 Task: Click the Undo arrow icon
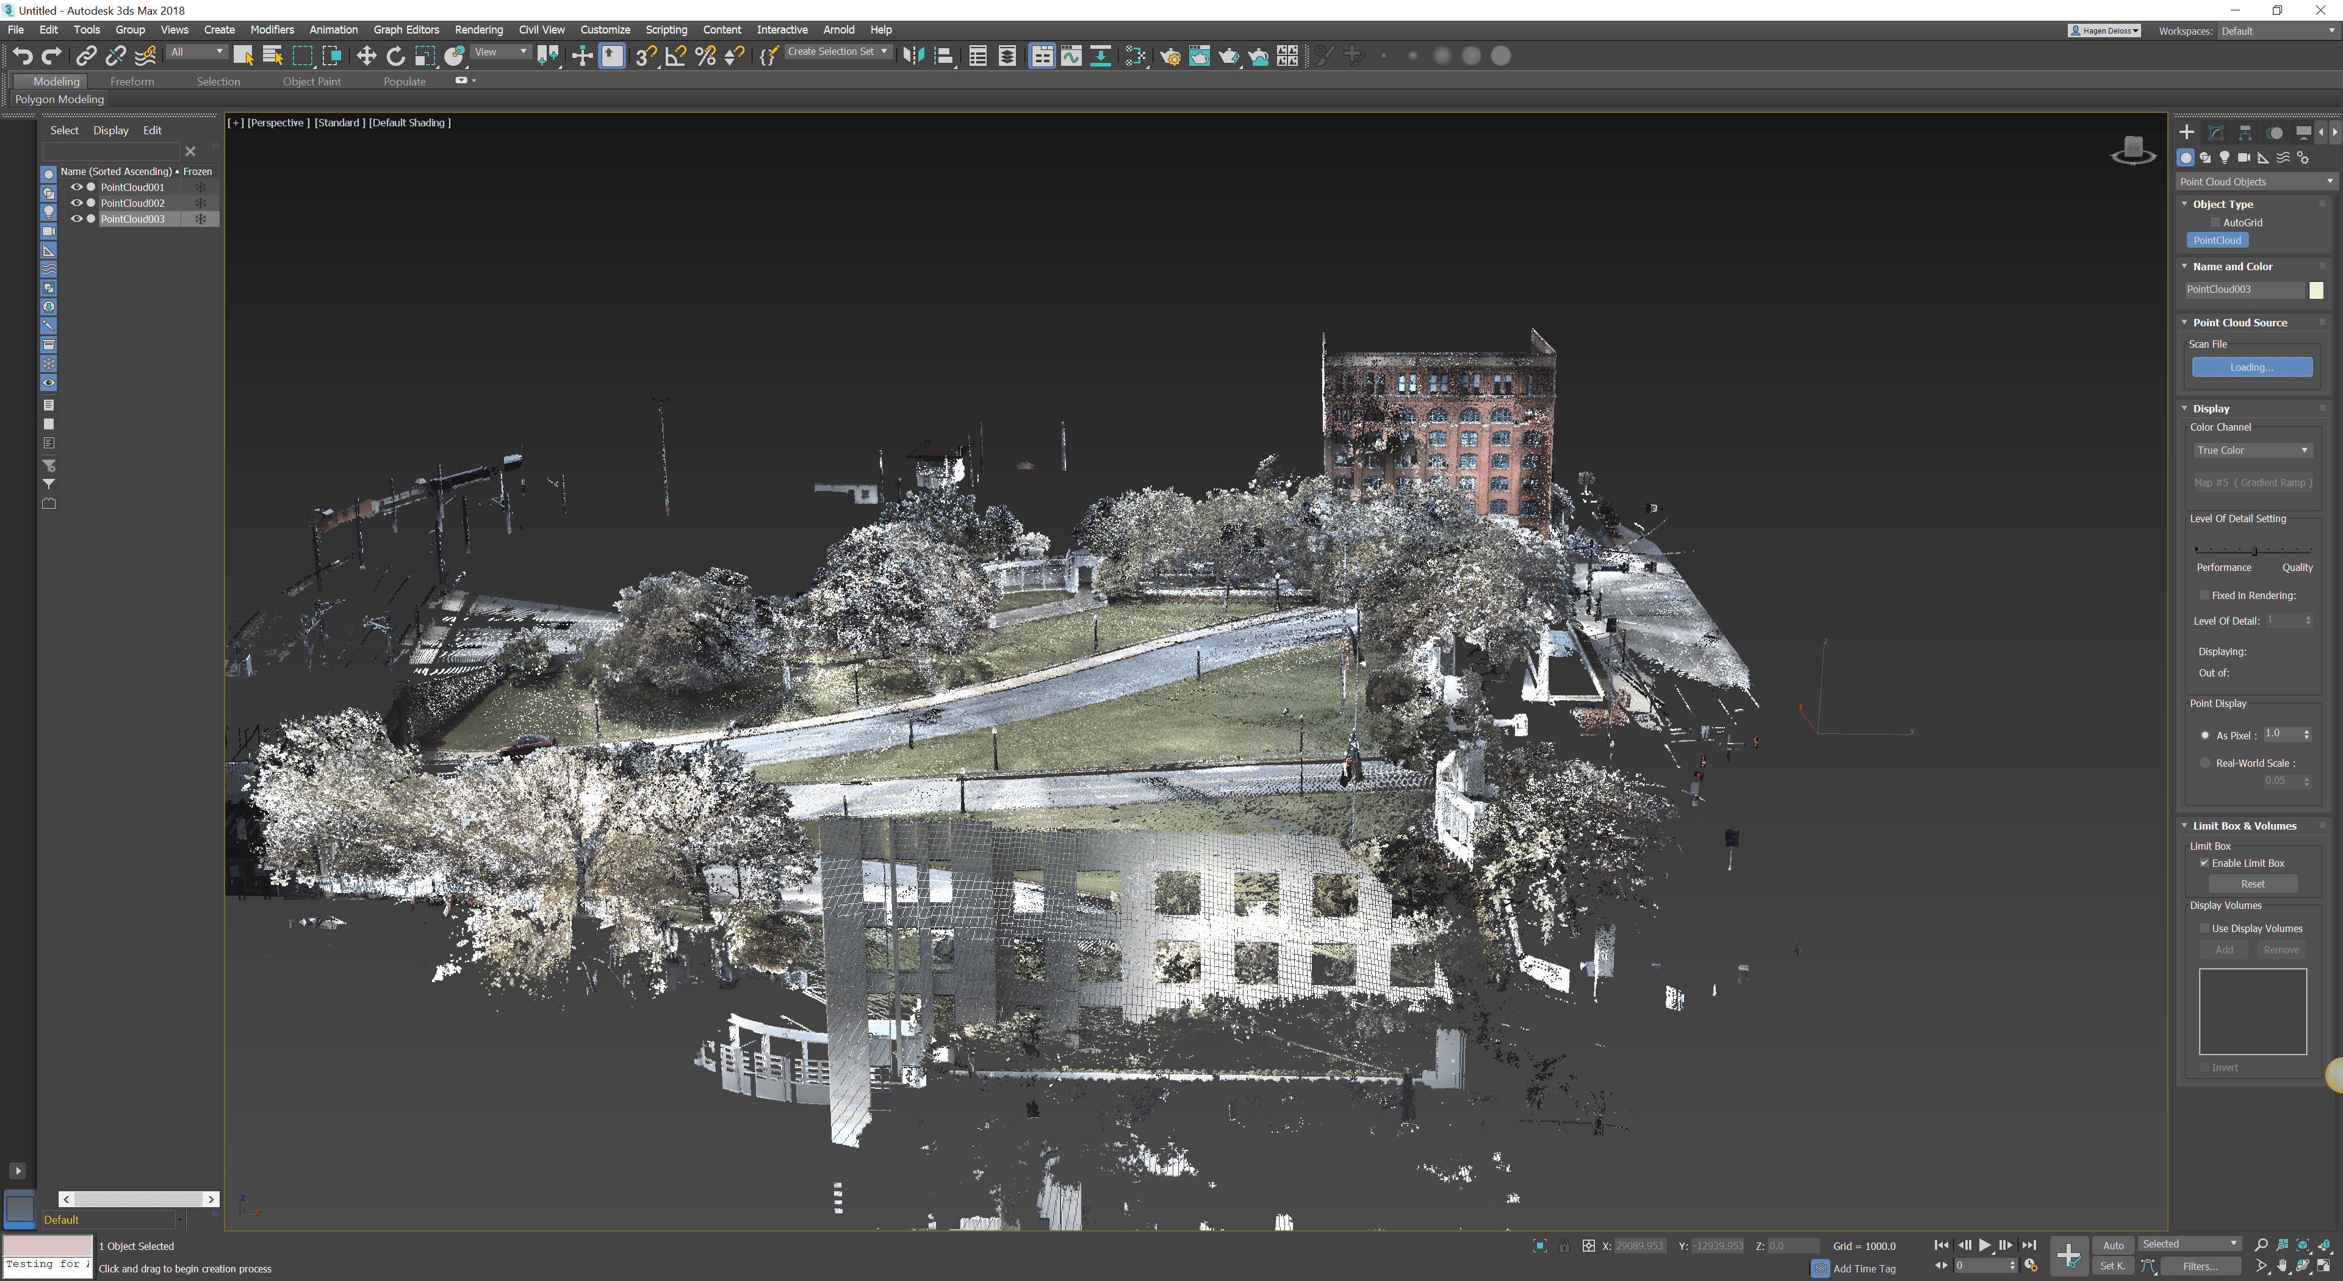click(22, 56)
